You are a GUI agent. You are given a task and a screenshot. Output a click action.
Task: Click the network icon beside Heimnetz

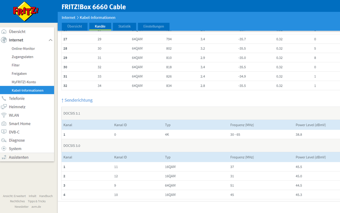[4, 107]
